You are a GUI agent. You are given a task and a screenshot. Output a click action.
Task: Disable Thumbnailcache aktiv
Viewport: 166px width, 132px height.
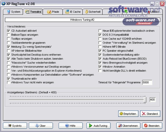click(x=8, y=79)
